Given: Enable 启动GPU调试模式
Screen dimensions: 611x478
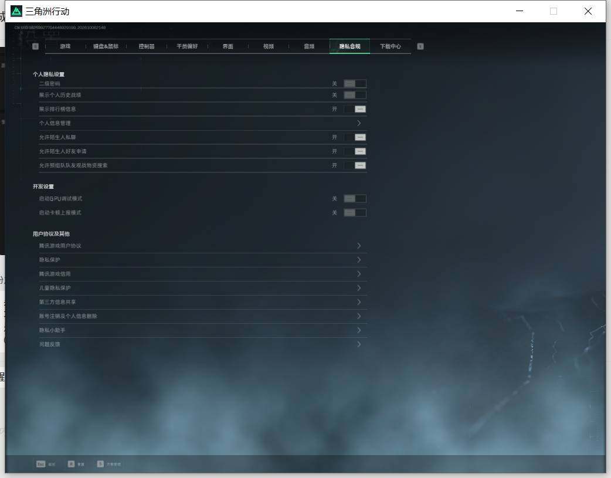Looking at the screenshot, I should (355, 199).
